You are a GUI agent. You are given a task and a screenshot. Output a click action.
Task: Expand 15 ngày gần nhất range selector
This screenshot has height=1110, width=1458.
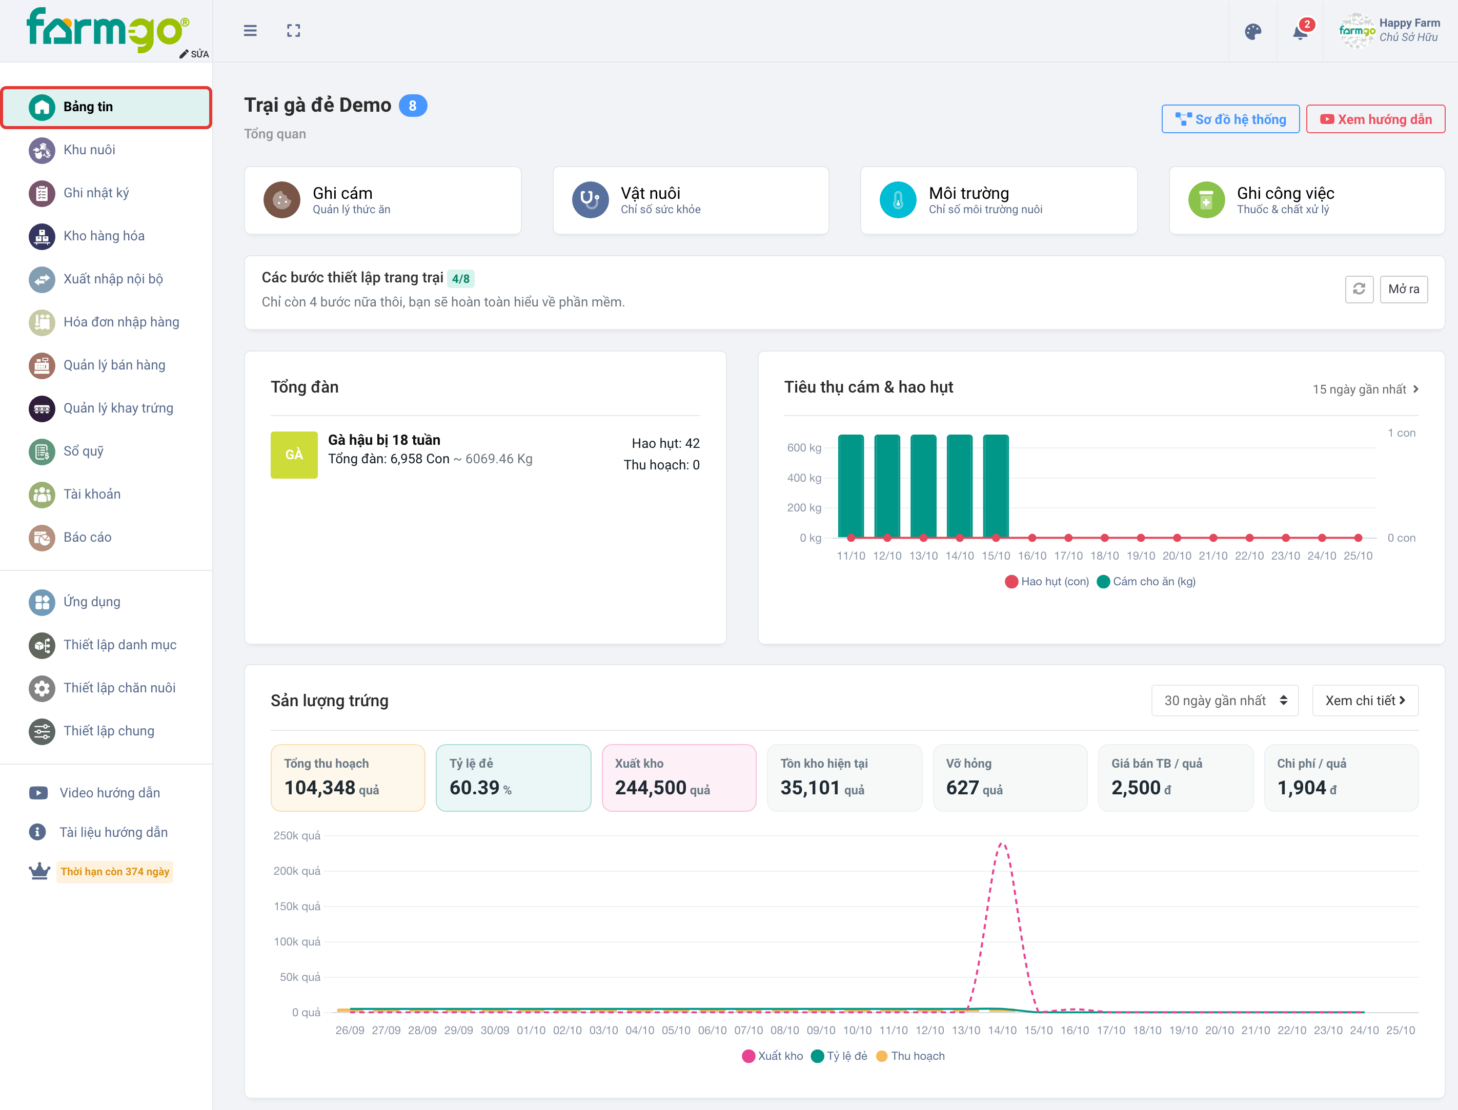point(1366,389)
